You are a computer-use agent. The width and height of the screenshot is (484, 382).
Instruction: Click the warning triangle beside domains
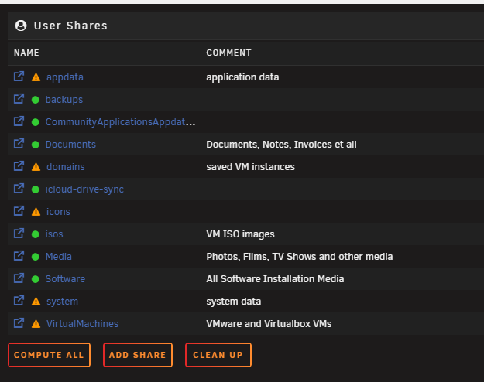36,167
